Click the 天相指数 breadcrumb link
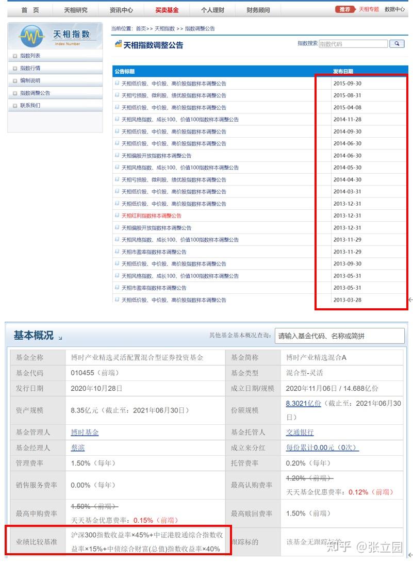This screenshot has height=564, width=413. click(x=165, y=29)
